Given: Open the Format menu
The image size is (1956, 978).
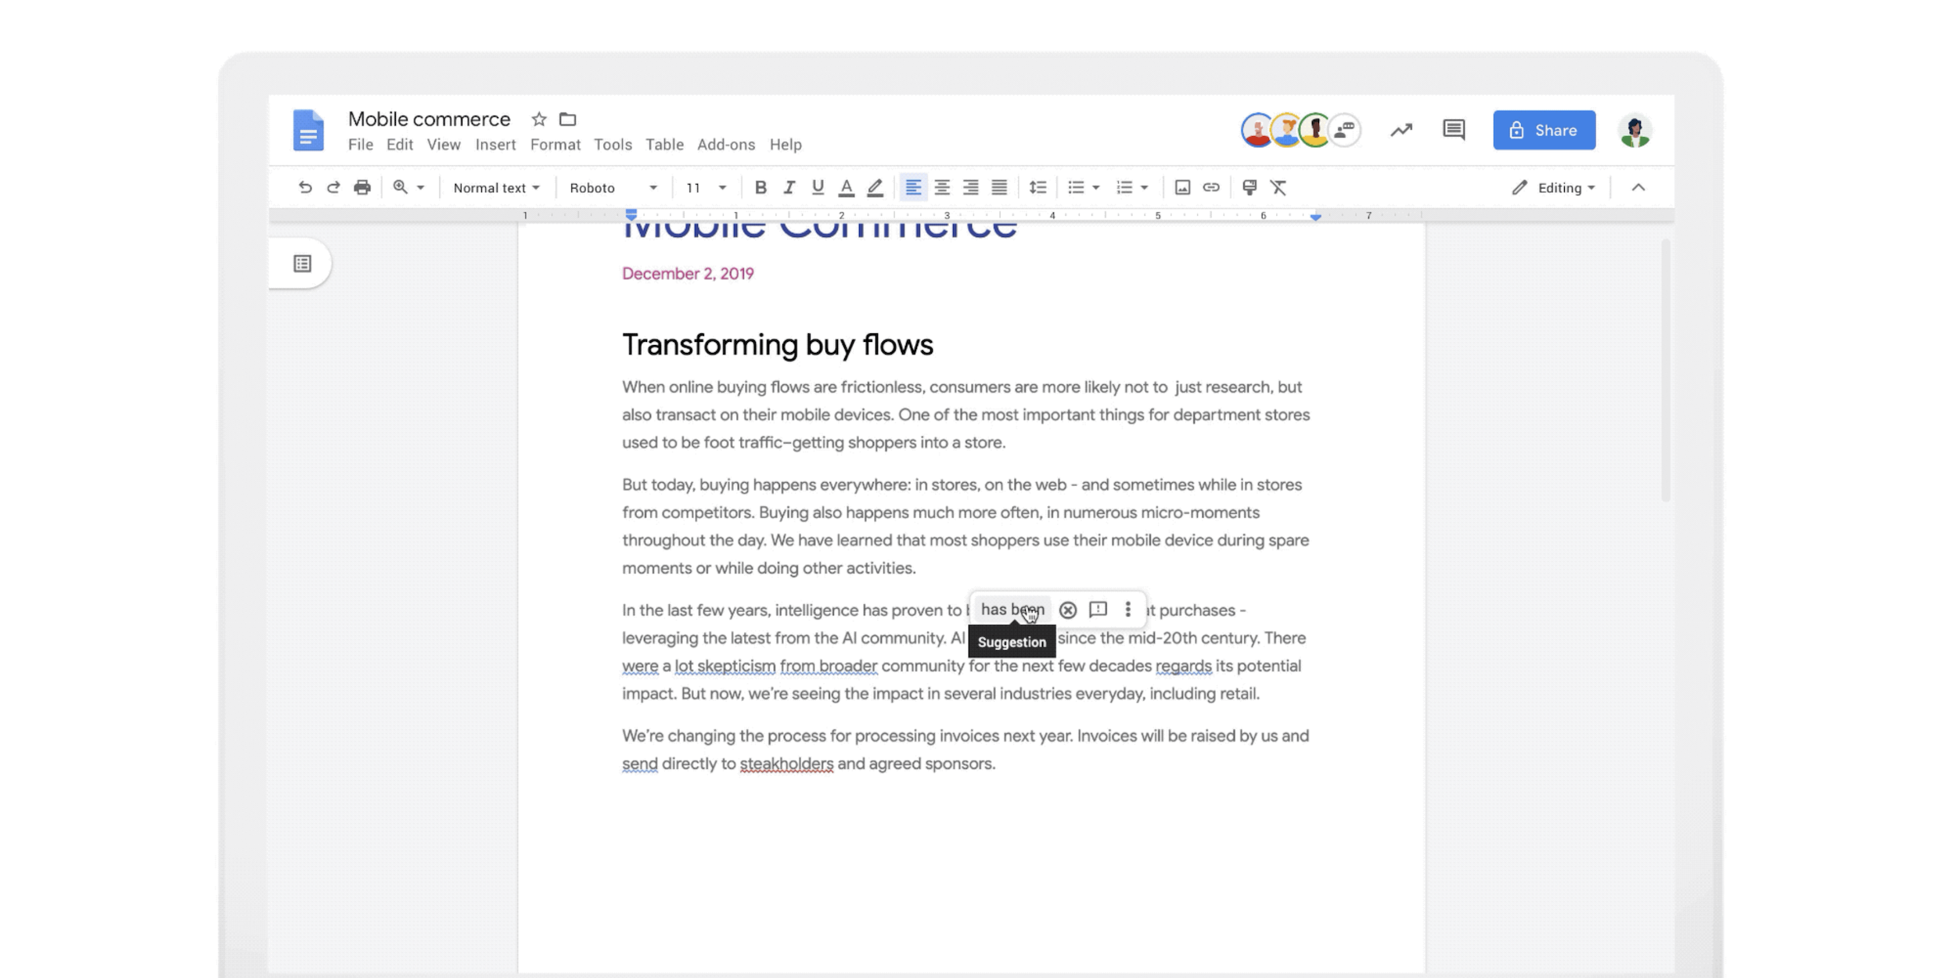Looking at the screenshot, I should (556, 143).
